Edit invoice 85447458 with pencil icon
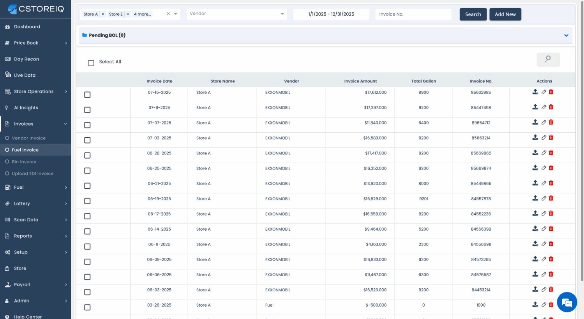Screen dimensions: 584x319 (544, 107)
